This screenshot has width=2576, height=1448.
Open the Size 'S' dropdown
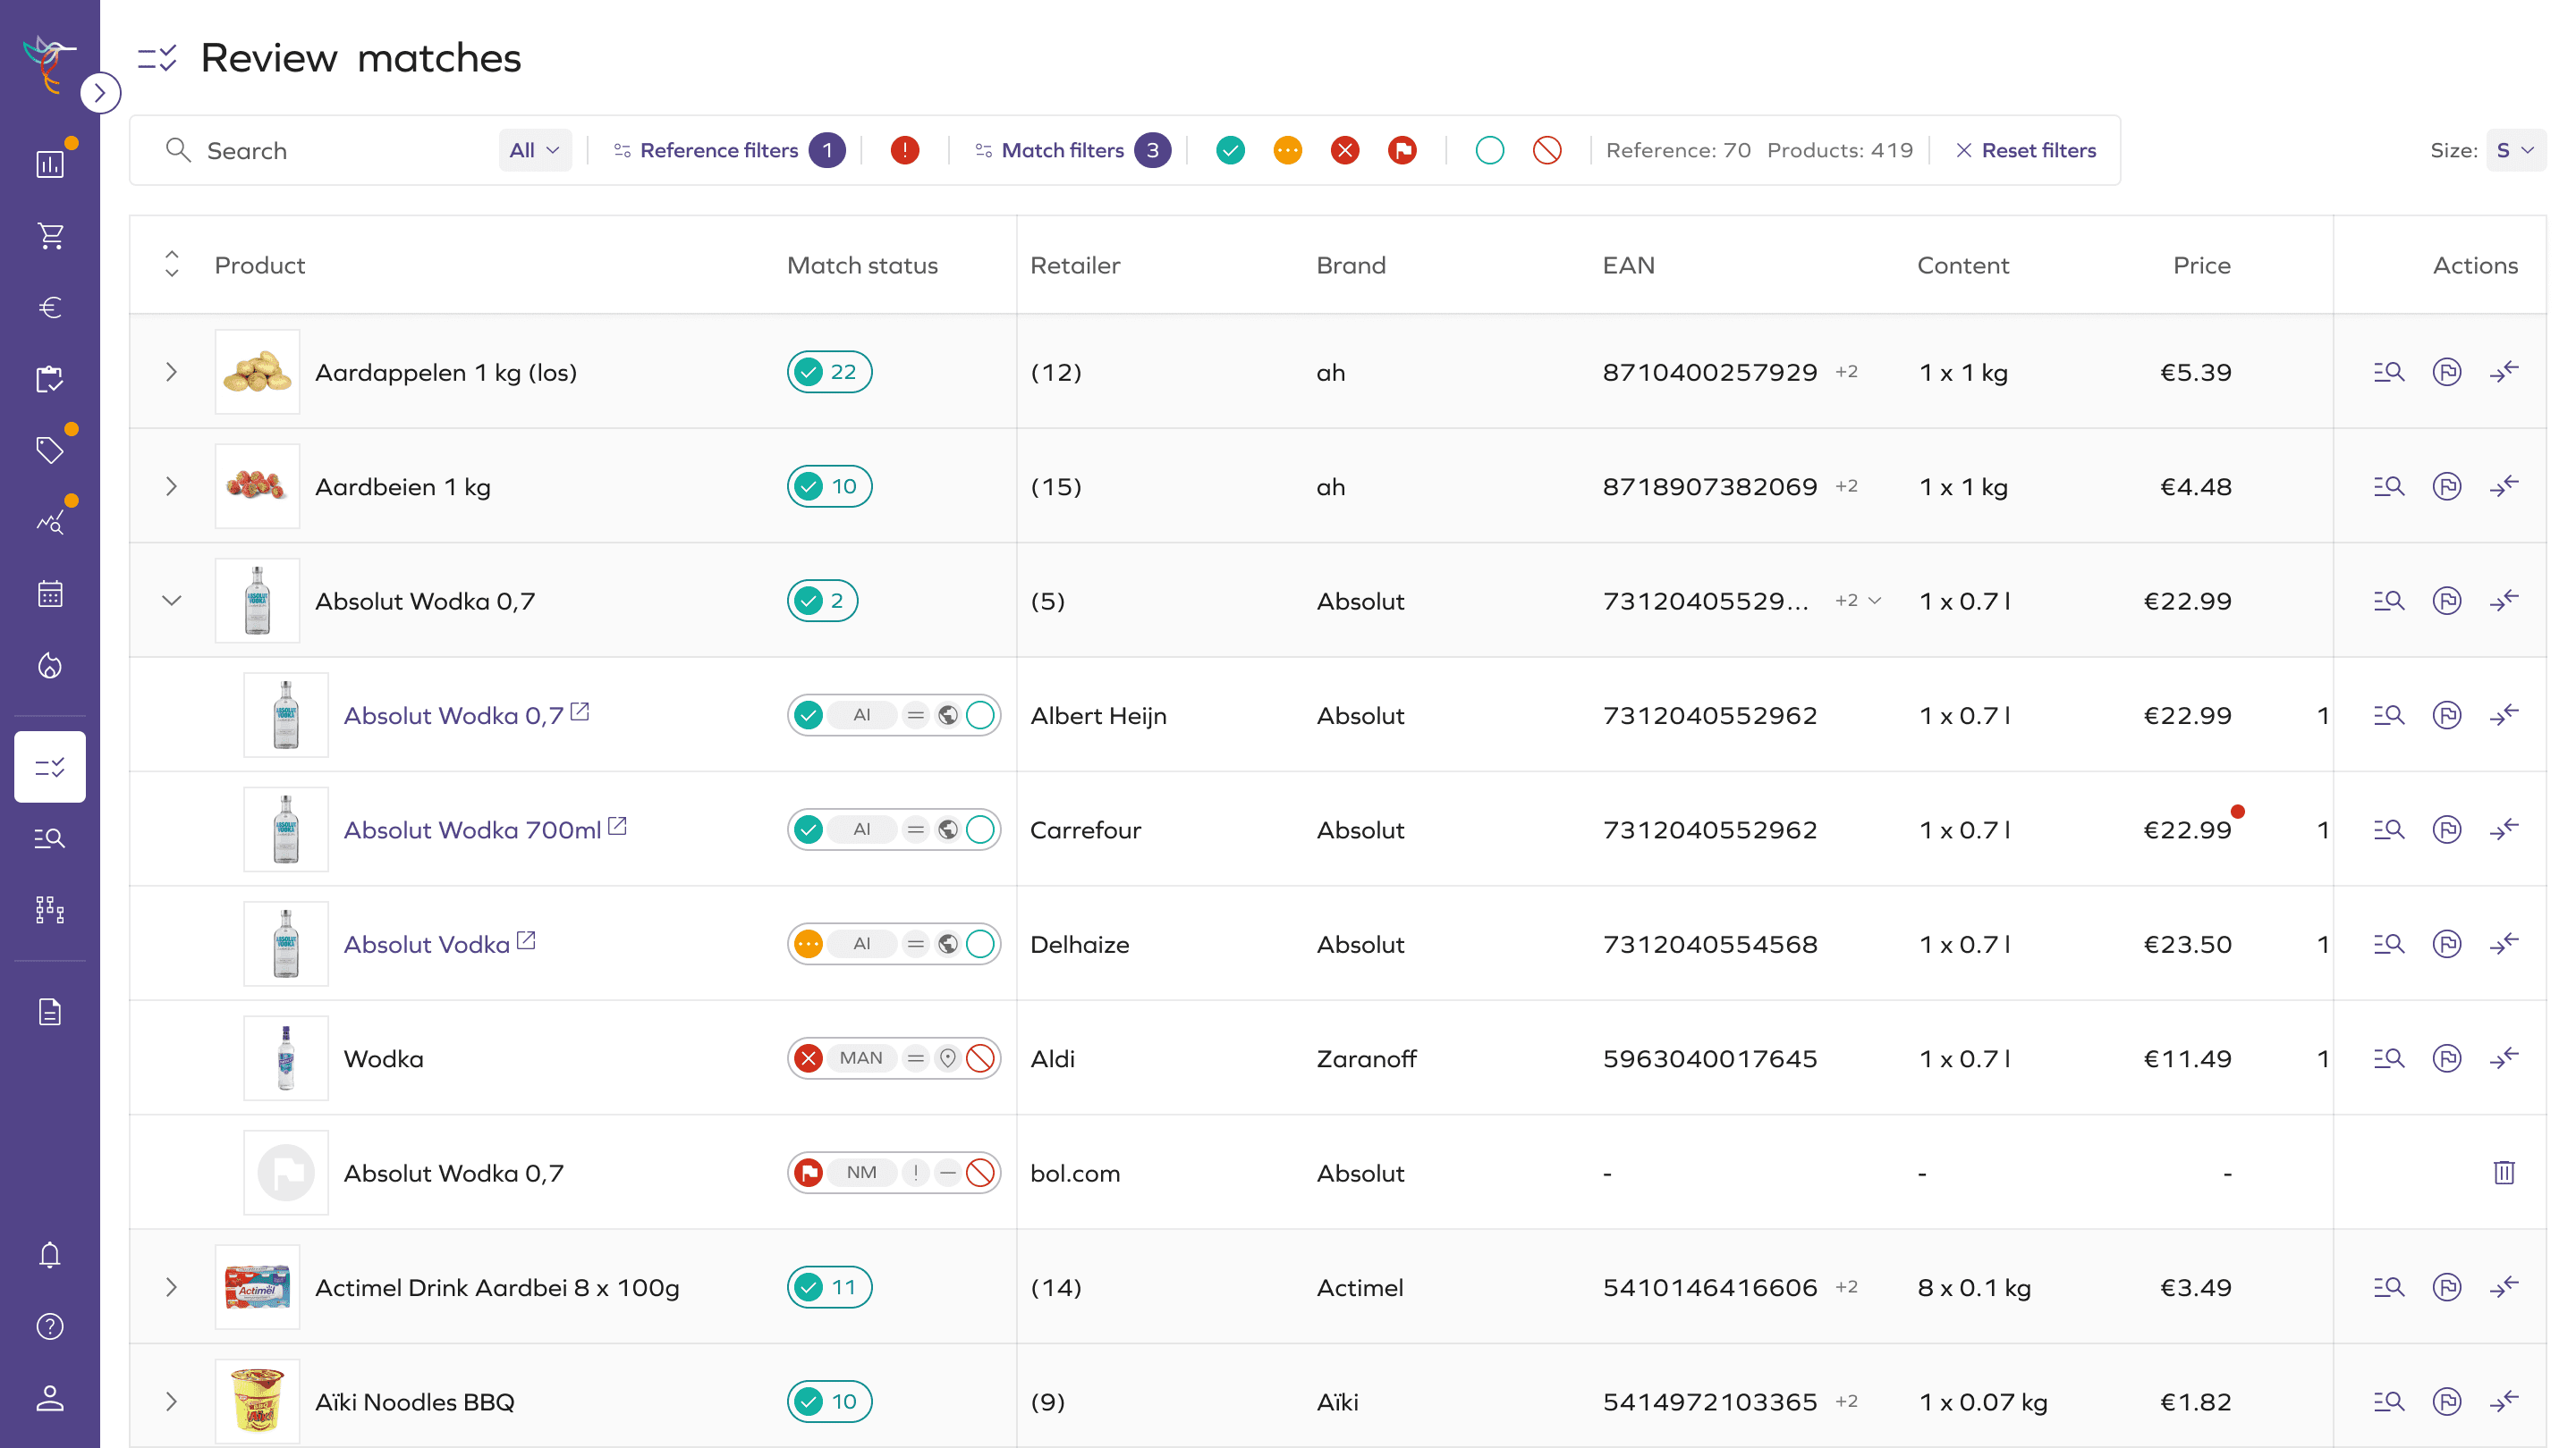2516,150
